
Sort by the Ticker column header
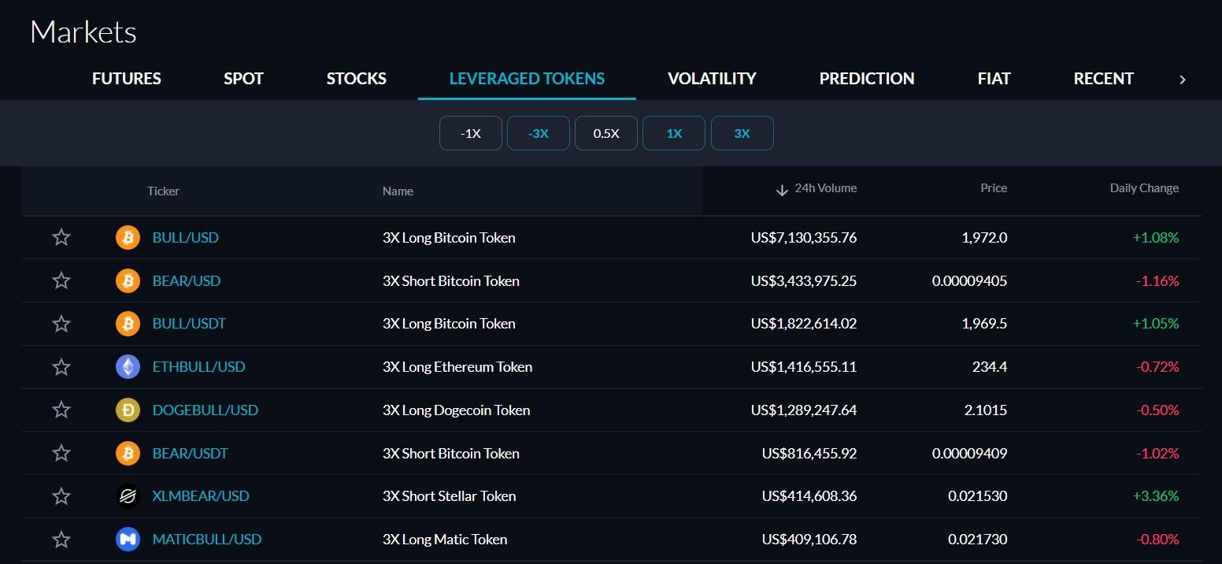(163, 191)
